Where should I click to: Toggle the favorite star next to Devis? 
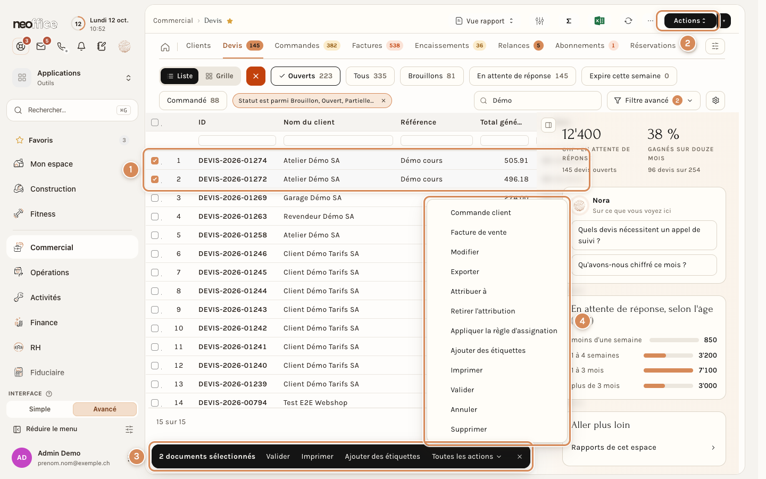coord(230,21)
